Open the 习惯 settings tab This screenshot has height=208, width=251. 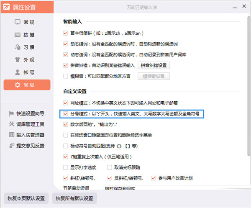(x=27, y=47)
